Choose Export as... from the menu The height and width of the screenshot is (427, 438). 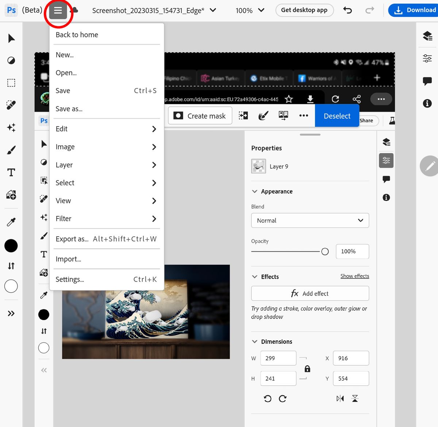(x=107, y=239)
